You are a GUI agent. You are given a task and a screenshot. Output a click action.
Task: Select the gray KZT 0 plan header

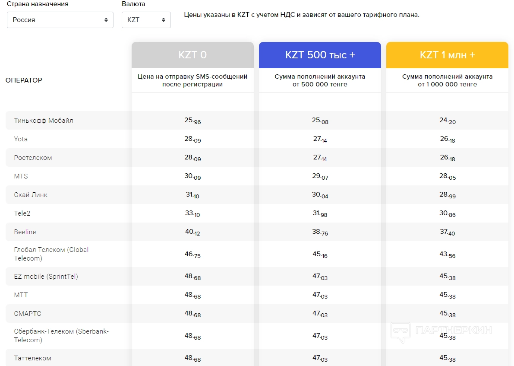coord(192,55)
